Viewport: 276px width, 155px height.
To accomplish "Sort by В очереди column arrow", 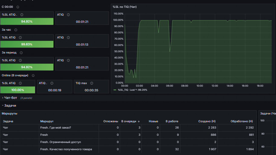I will coord(139,121).
